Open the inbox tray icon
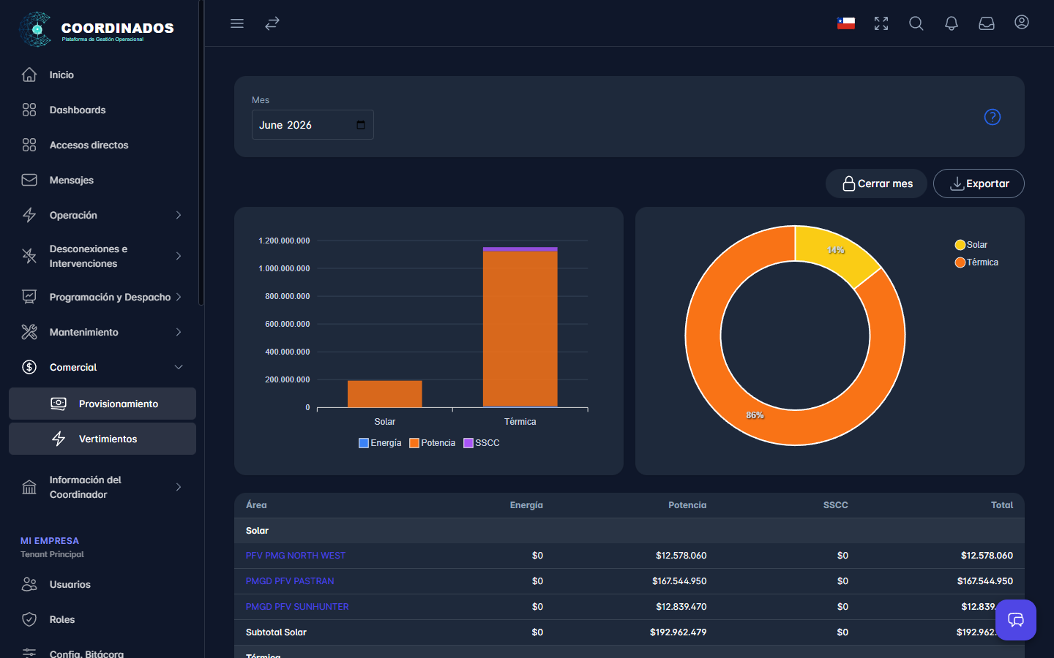Viewport: 1054px width, 658px height. [987, 23]
